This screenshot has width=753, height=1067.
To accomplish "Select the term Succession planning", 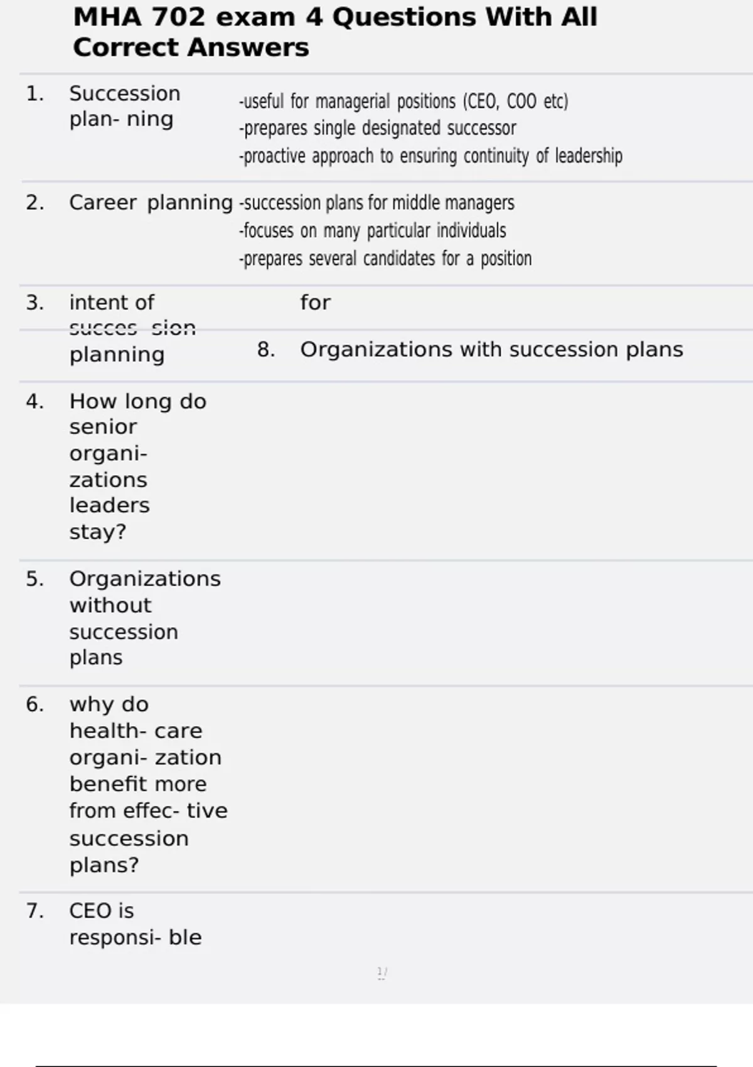I will pyautogui.click(x=124, y=106).
